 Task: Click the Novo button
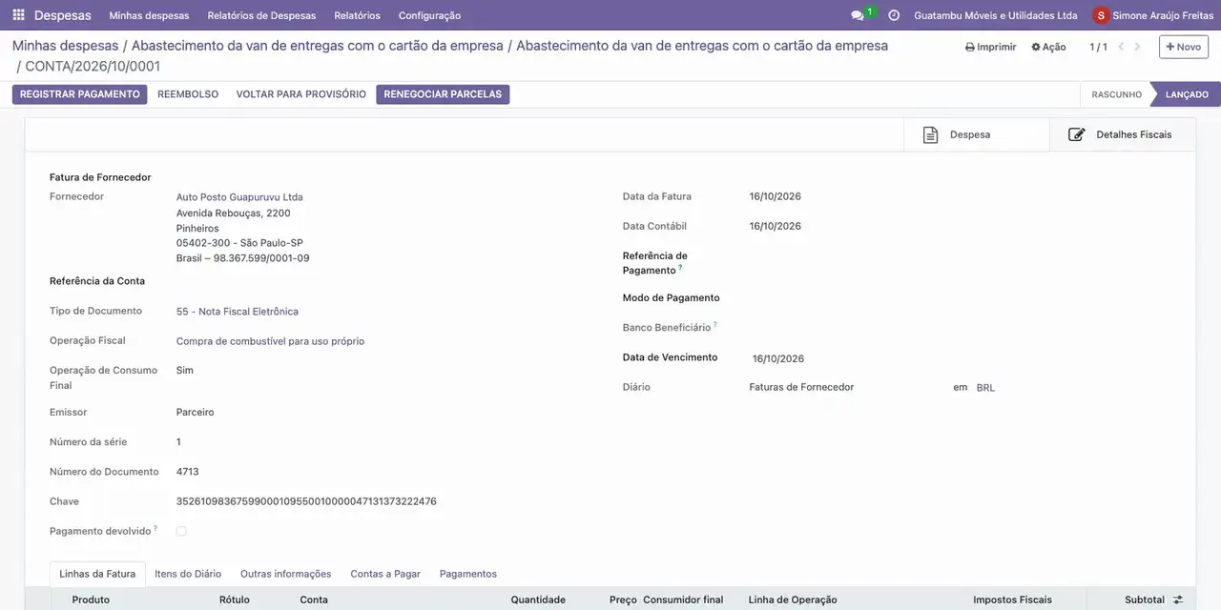1184,47
